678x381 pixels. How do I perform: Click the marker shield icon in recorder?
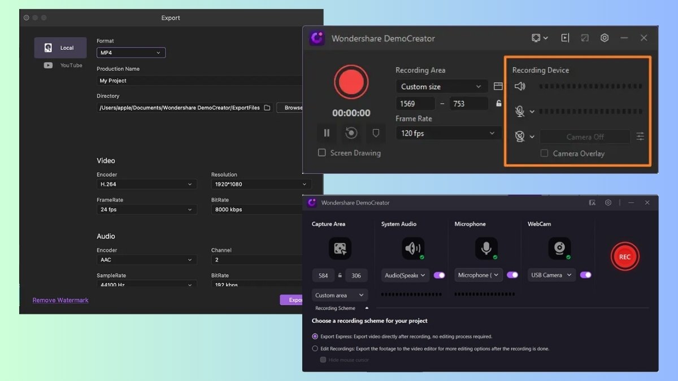pos(376,133)
